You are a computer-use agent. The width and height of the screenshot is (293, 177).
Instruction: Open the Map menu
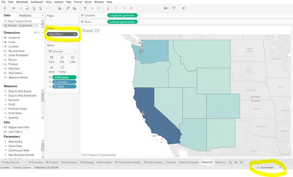68,2
